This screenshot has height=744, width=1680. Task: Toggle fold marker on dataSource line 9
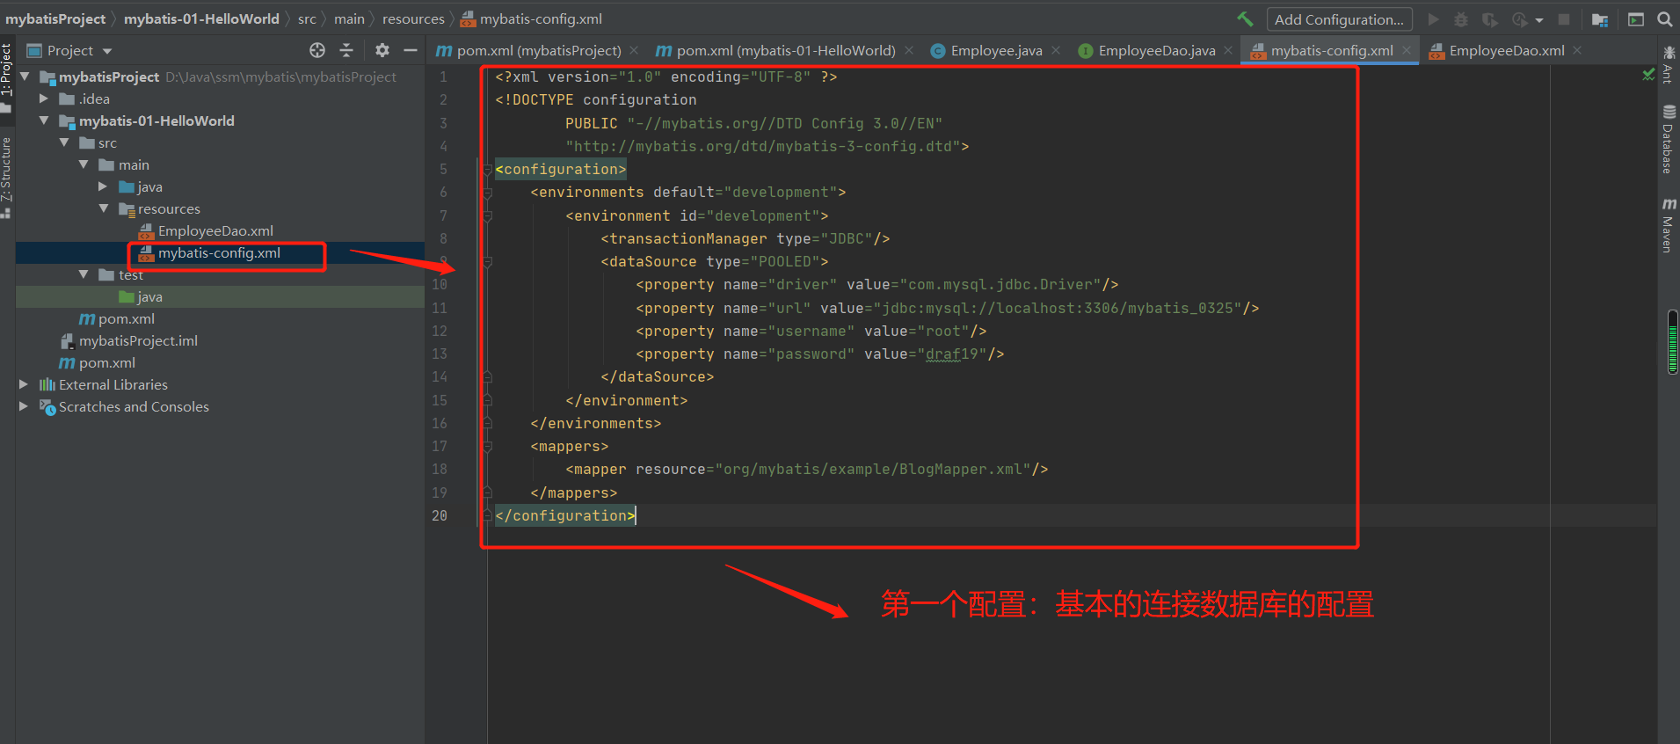tap(487, 261)
